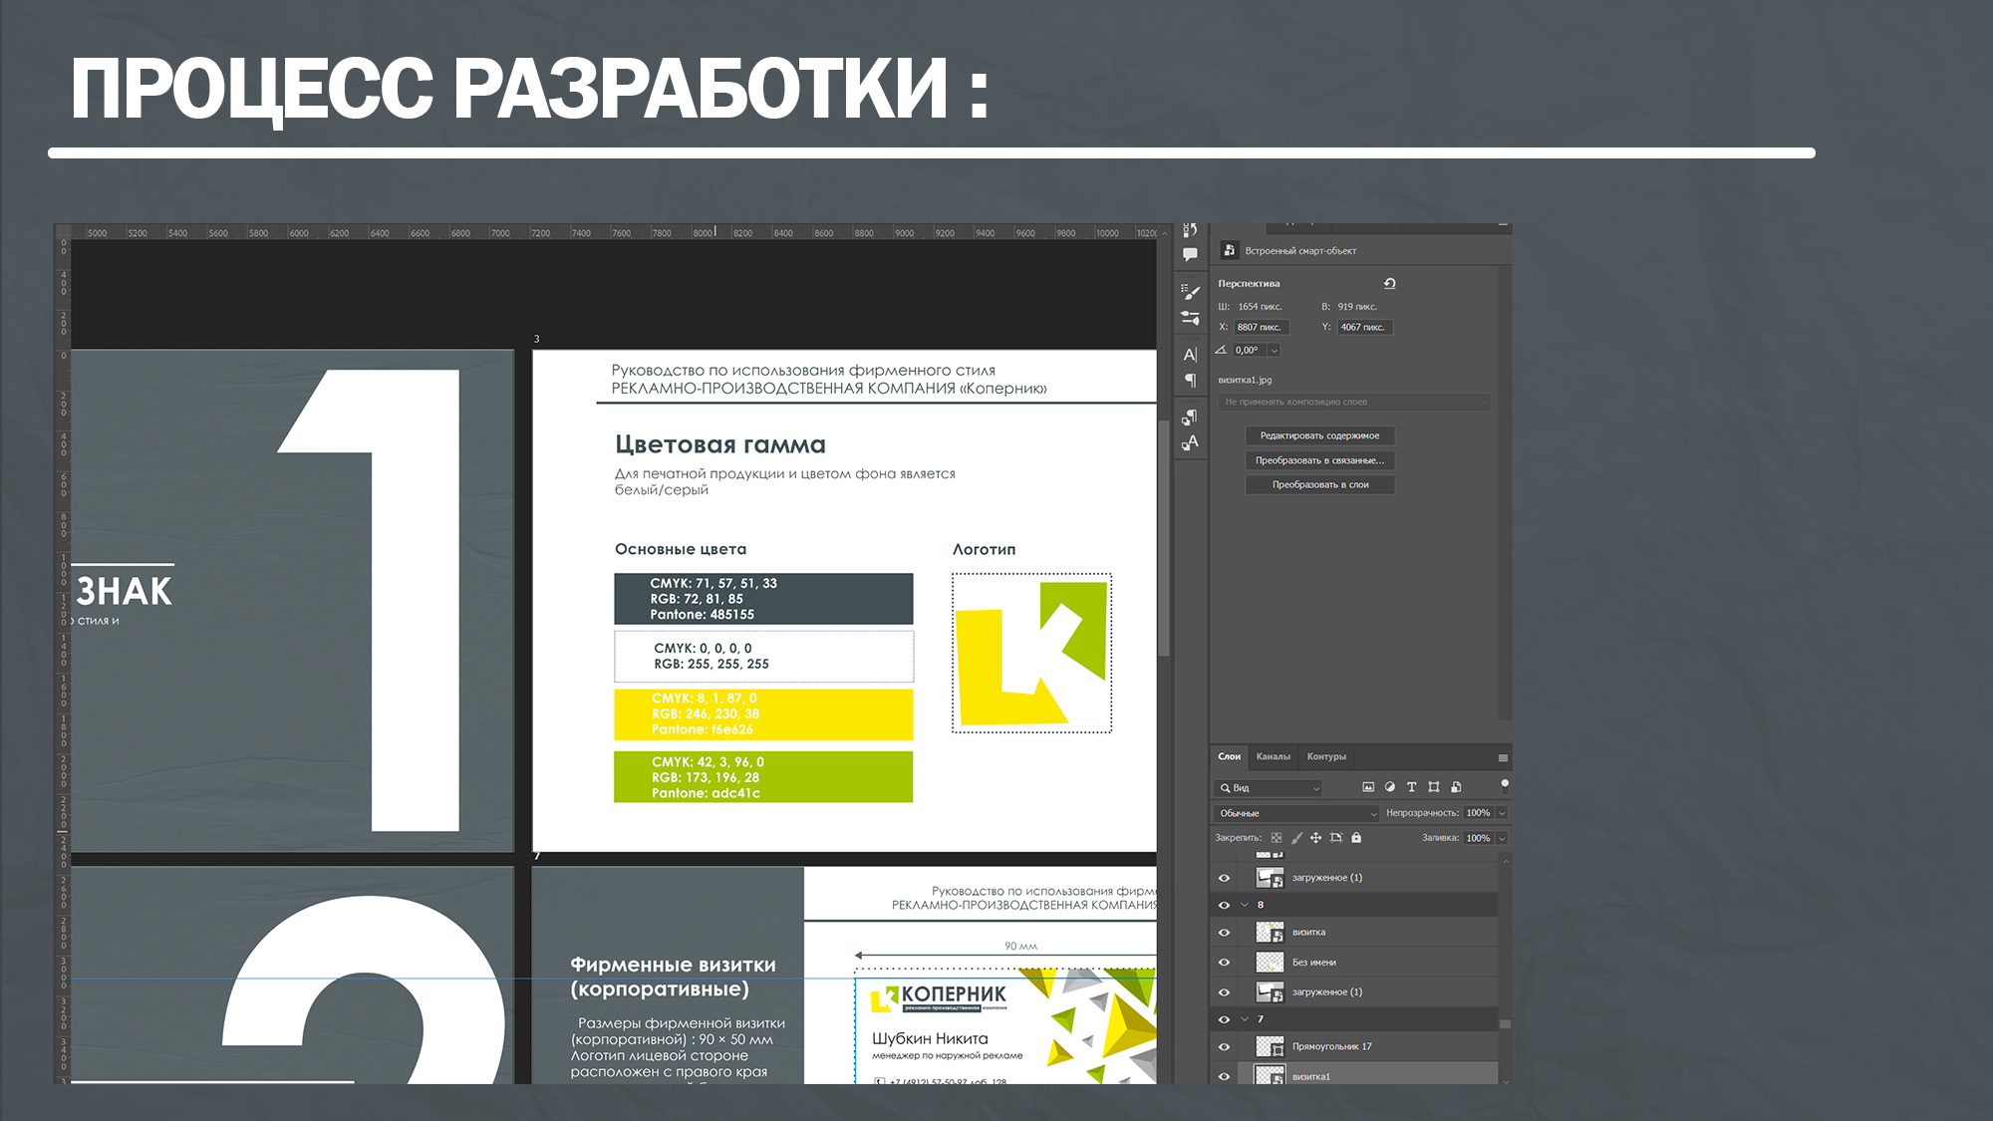This screenshot has height=1121, width=1993.
Task: Switch to the Контуры tab
Action: click(1326, 756)
